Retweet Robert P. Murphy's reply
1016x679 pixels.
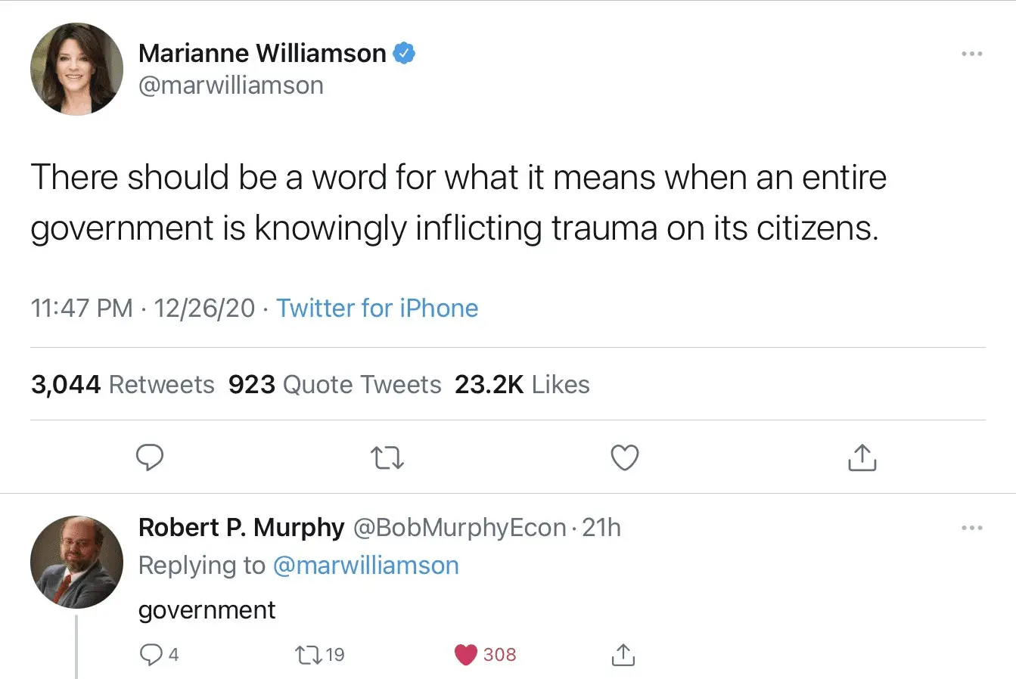pos(309,654)
